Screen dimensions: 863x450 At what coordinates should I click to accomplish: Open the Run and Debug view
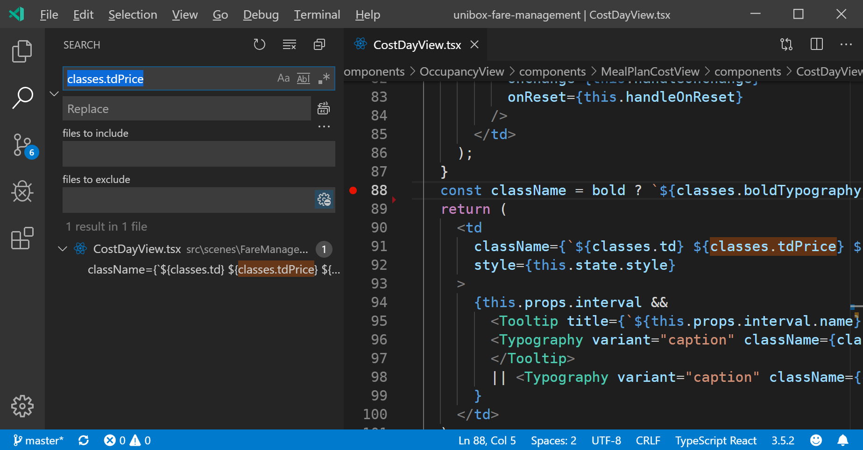(x=22, y=191)
